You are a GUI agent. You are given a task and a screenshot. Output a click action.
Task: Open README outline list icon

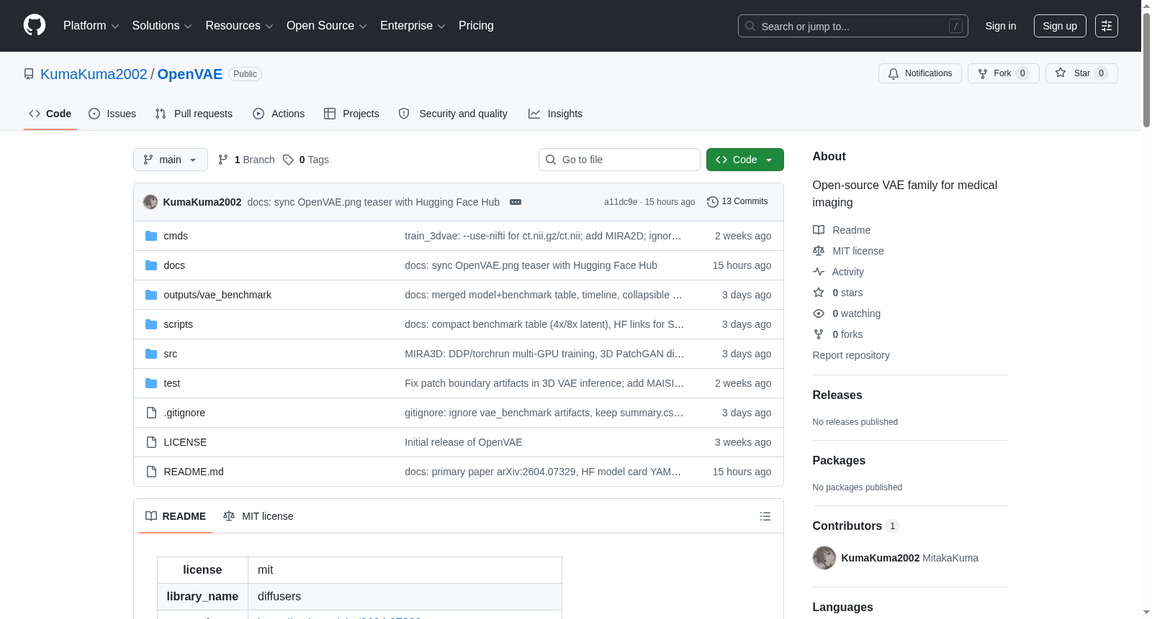[765, 516]
